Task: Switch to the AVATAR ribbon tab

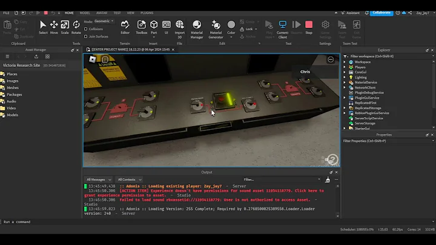Action: tap(102, 13)
